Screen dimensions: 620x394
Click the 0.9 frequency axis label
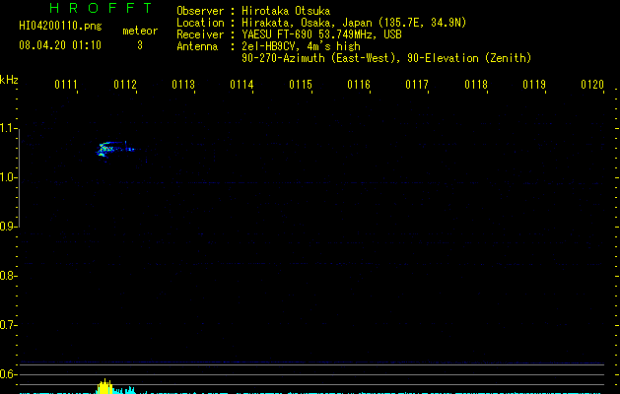[x=8, y=227]
